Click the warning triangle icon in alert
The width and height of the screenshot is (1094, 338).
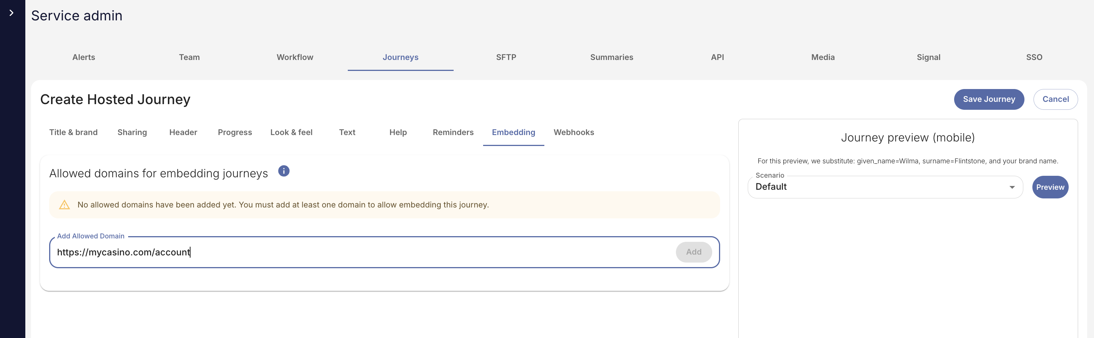coord(64,205)
